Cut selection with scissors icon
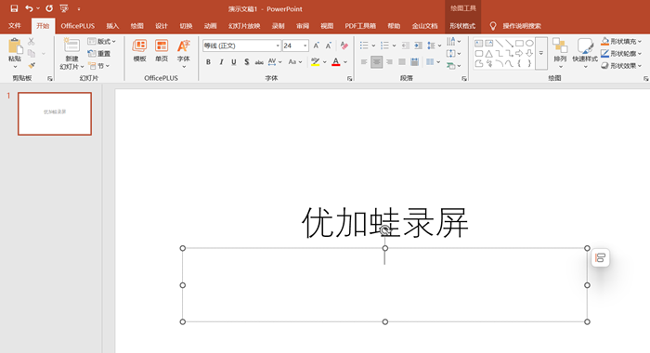The image size is (650, 353). click(x=31, y=42)
